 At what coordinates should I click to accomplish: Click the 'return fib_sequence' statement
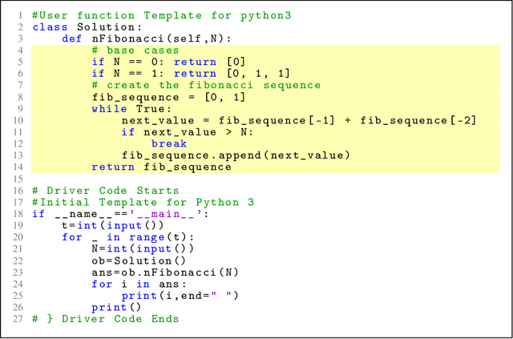point(161,167)
